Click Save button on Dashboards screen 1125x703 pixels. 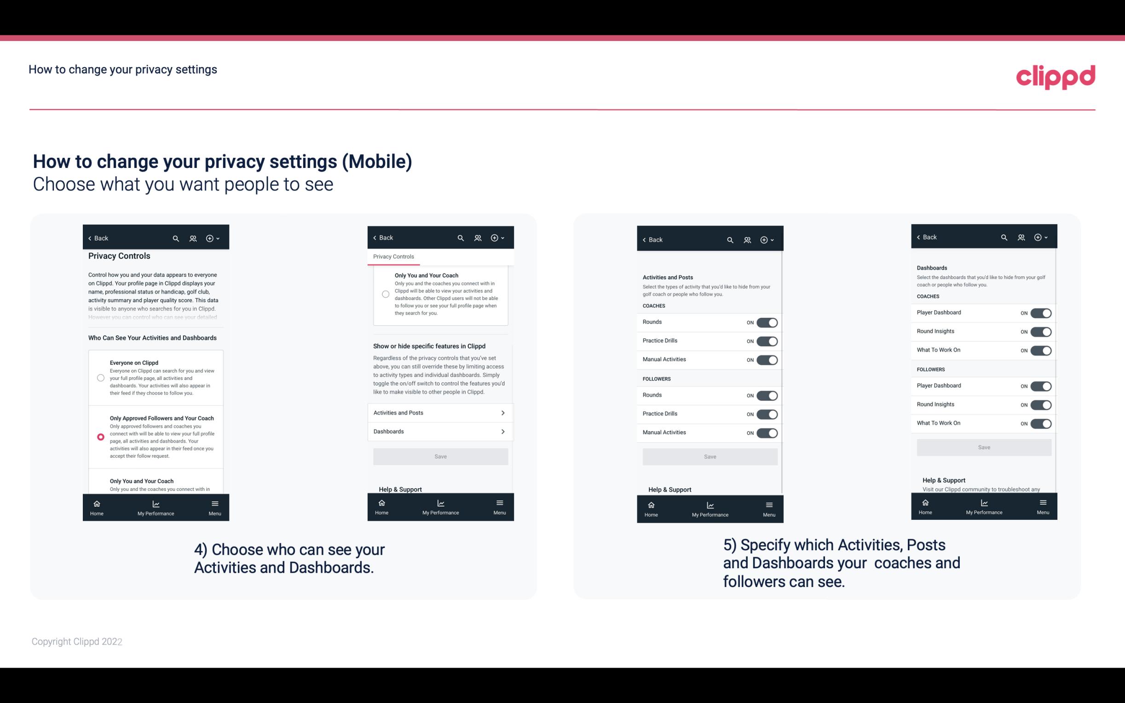coord(983,447)
